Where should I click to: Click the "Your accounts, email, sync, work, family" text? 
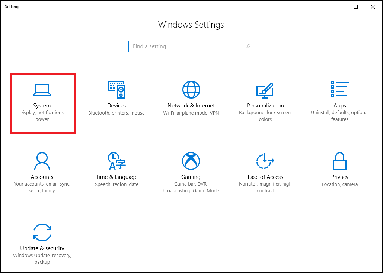pyautogui.click(x=42, y=187)
